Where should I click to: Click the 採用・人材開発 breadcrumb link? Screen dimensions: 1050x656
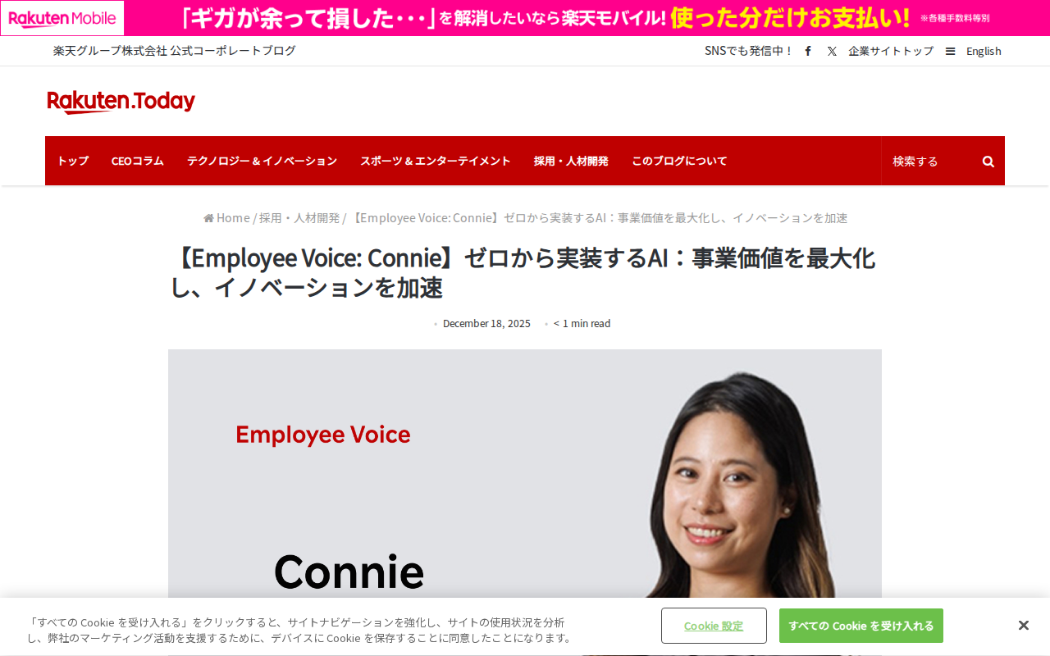[299, 218]
